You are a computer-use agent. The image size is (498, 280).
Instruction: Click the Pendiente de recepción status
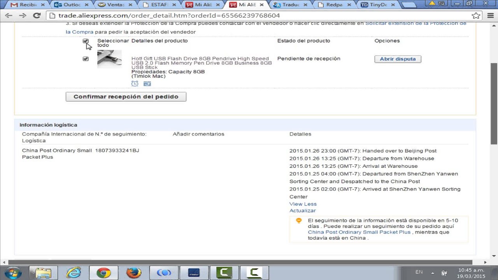pos(309,59)
